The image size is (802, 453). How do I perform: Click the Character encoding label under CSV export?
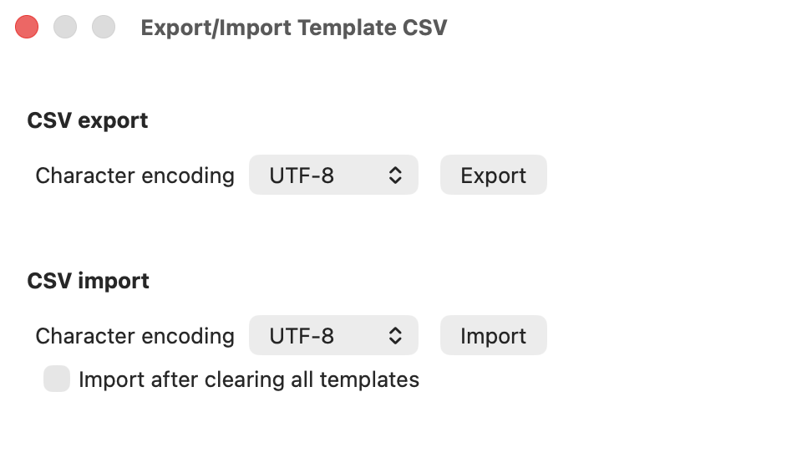pos(135,176)
